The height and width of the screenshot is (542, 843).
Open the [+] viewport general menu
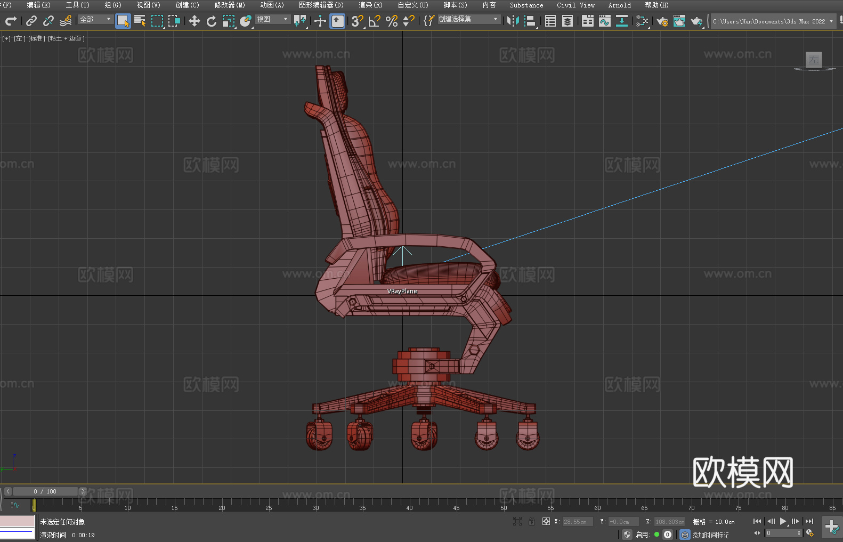pos(6,38)
